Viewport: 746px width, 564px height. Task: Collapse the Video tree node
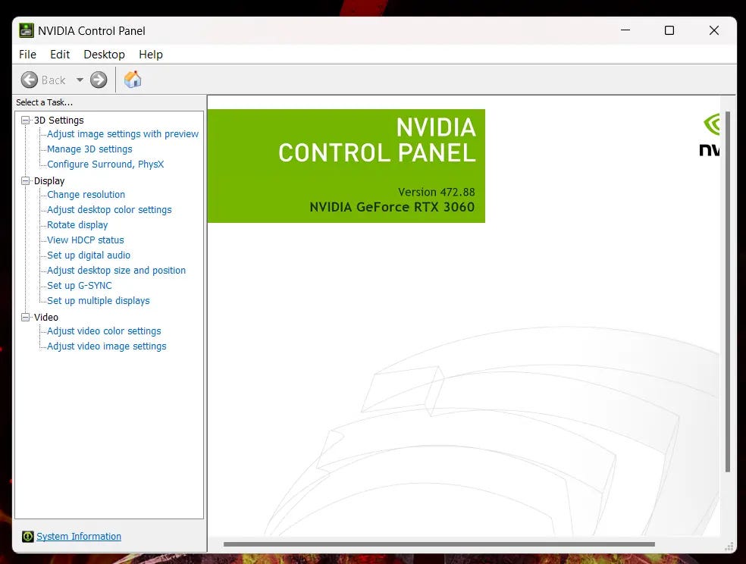25,317
